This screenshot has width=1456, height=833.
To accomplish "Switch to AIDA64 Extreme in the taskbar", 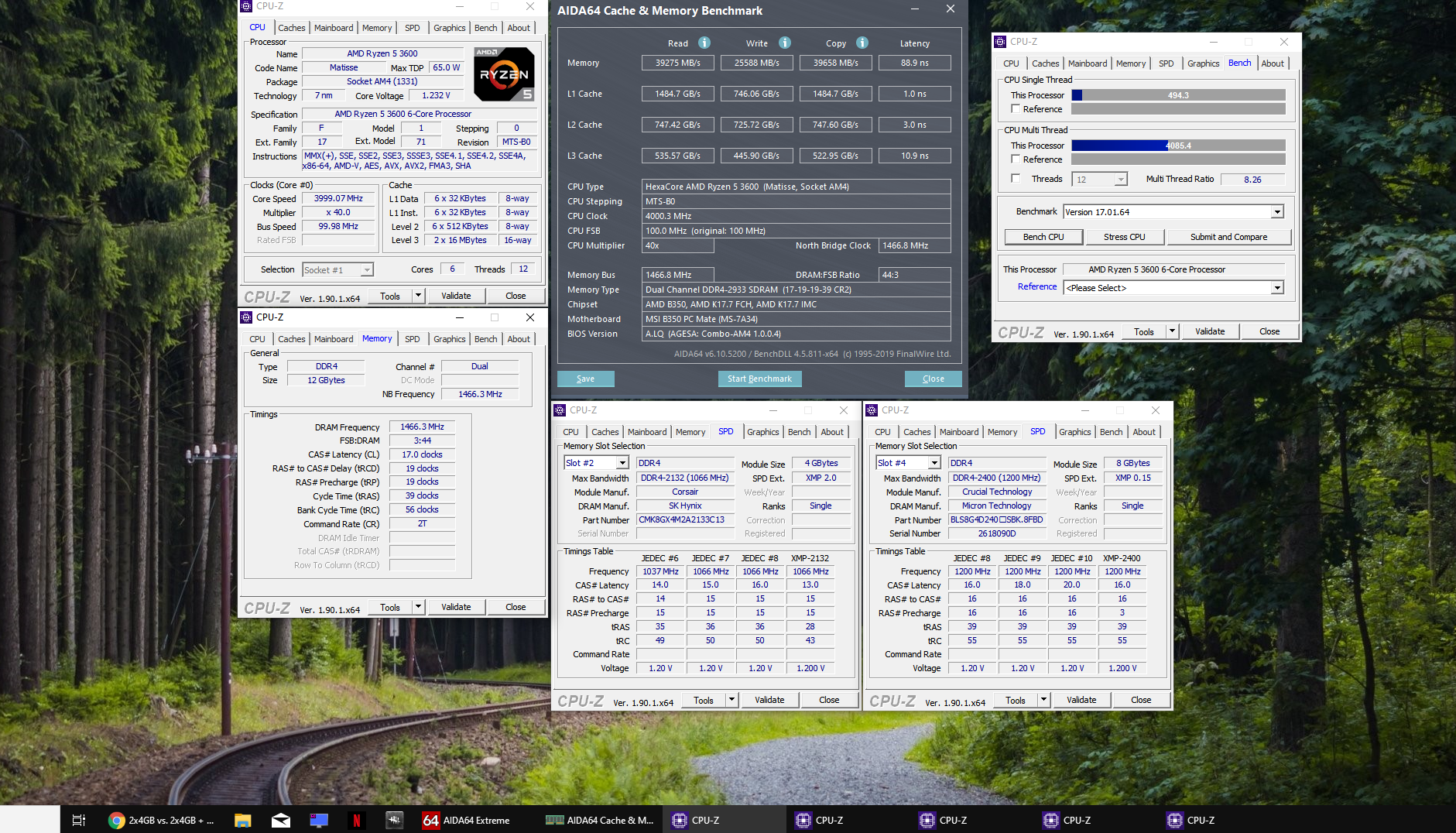I will tap(467, 820).
